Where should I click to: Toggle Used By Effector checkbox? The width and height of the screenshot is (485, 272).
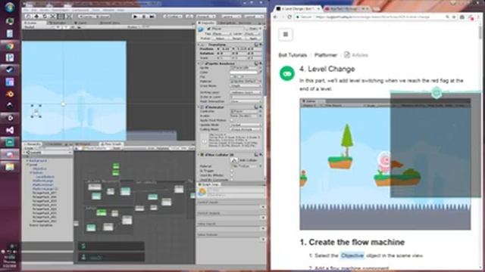click(x=232, y=175)
